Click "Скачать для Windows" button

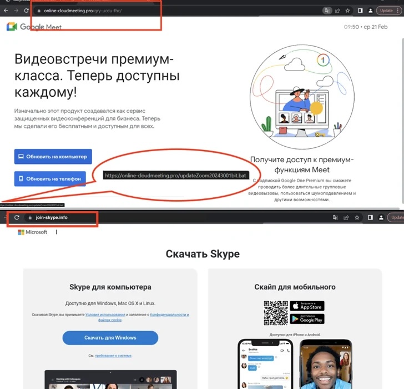(110, 338)
